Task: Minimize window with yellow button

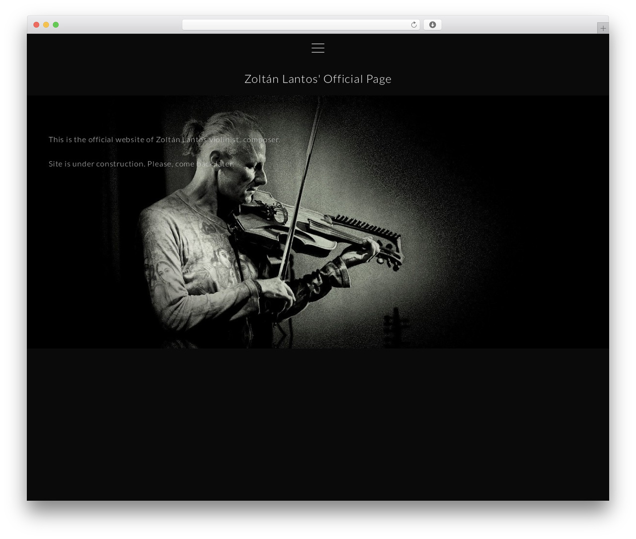Action: click(x=46, y=25)
